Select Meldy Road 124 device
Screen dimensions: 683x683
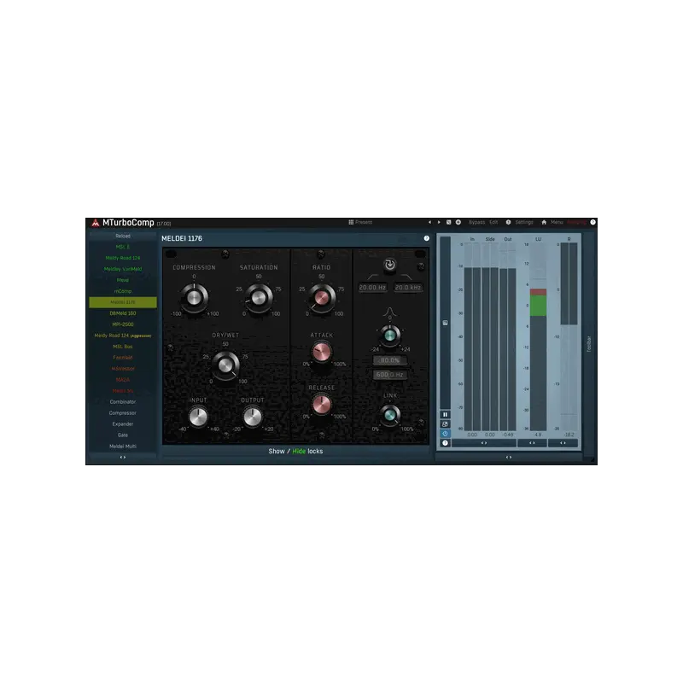(123, 258)
